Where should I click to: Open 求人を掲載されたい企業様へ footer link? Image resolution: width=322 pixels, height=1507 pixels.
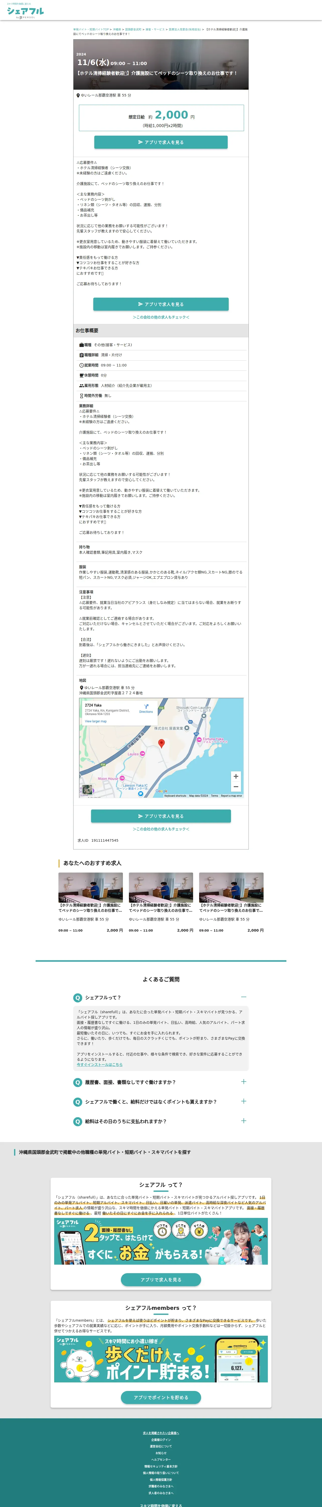(x=161, y=1433)
